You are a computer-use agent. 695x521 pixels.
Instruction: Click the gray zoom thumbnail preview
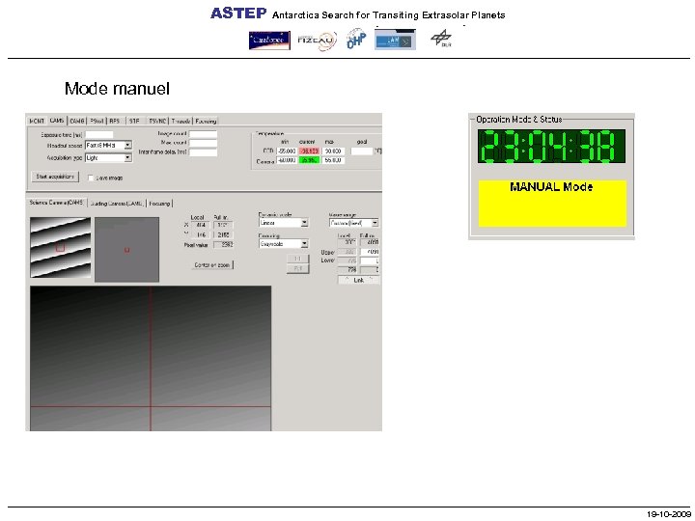126,250
